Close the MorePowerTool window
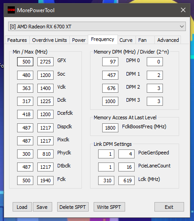Image resolution: width=194 pixels, height=221 pixels. (x=183, y=10)
